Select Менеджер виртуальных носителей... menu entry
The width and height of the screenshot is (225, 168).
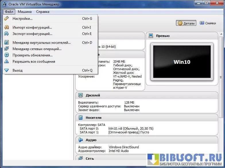41,43
